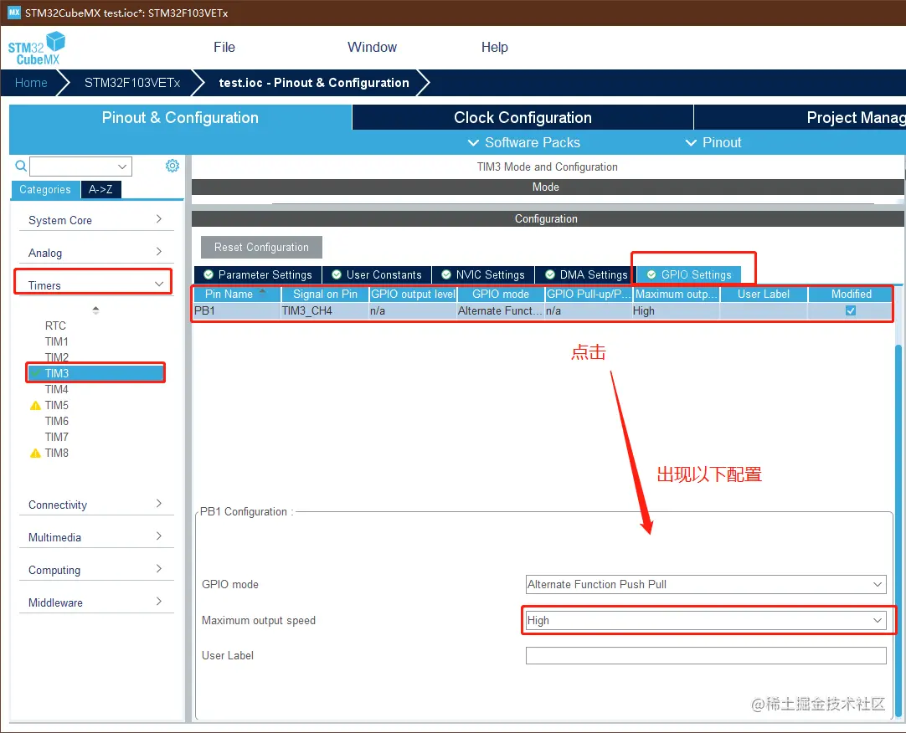Click the TIM3_CH4 signal cell
The image size is (906, 733).
pos(324,310)
